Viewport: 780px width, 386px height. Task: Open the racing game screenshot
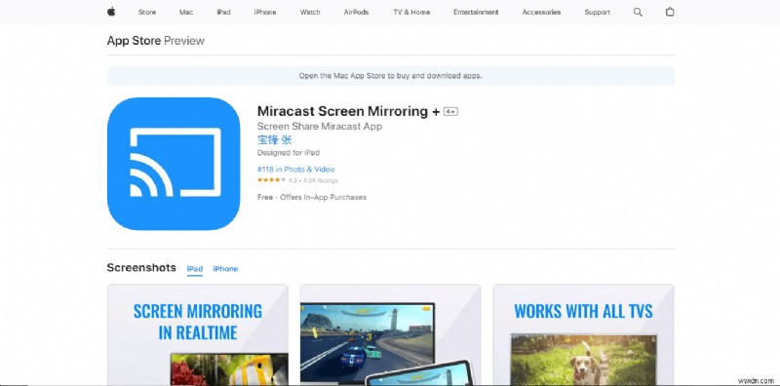[x=391, y=334]
